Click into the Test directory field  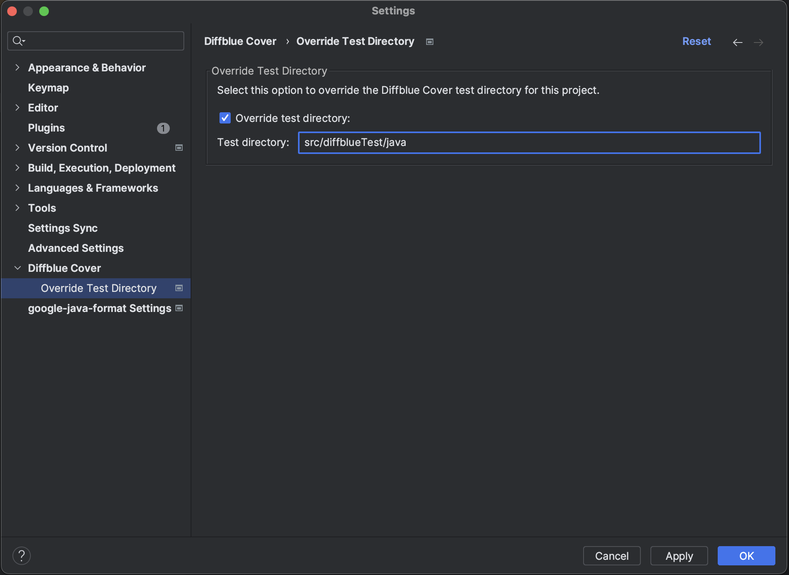[x=529, y=143]
